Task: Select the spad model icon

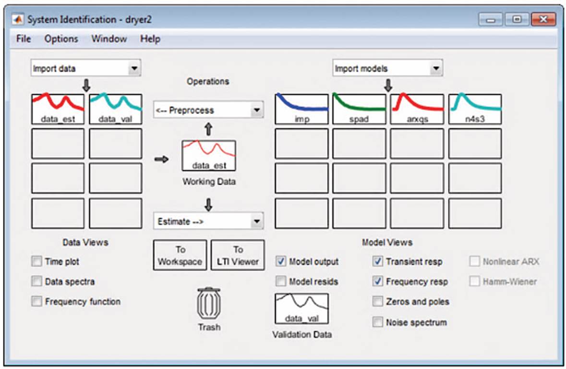Action: pos(359,109)
